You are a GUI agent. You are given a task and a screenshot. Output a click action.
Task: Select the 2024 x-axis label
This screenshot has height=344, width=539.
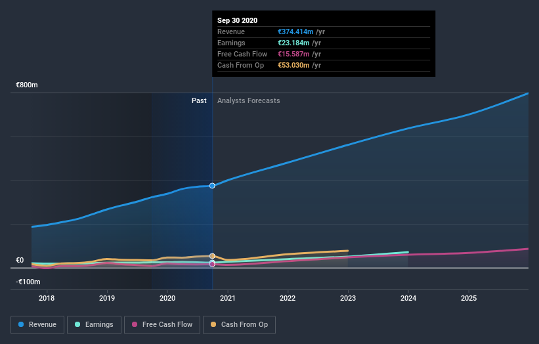(x=408, y=298)
